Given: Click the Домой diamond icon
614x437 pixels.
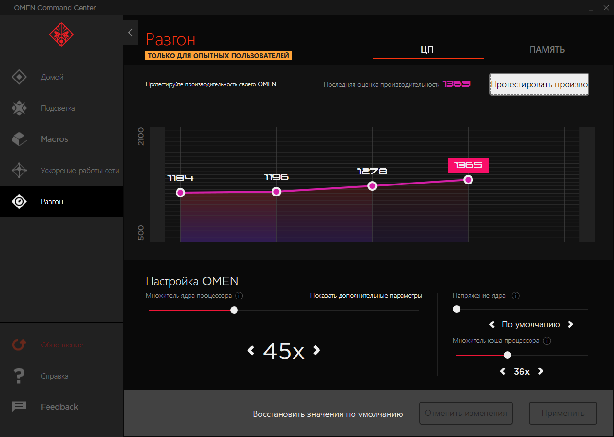Looking at the screenshot, I should pyautogui.click(x=19, y=77).
